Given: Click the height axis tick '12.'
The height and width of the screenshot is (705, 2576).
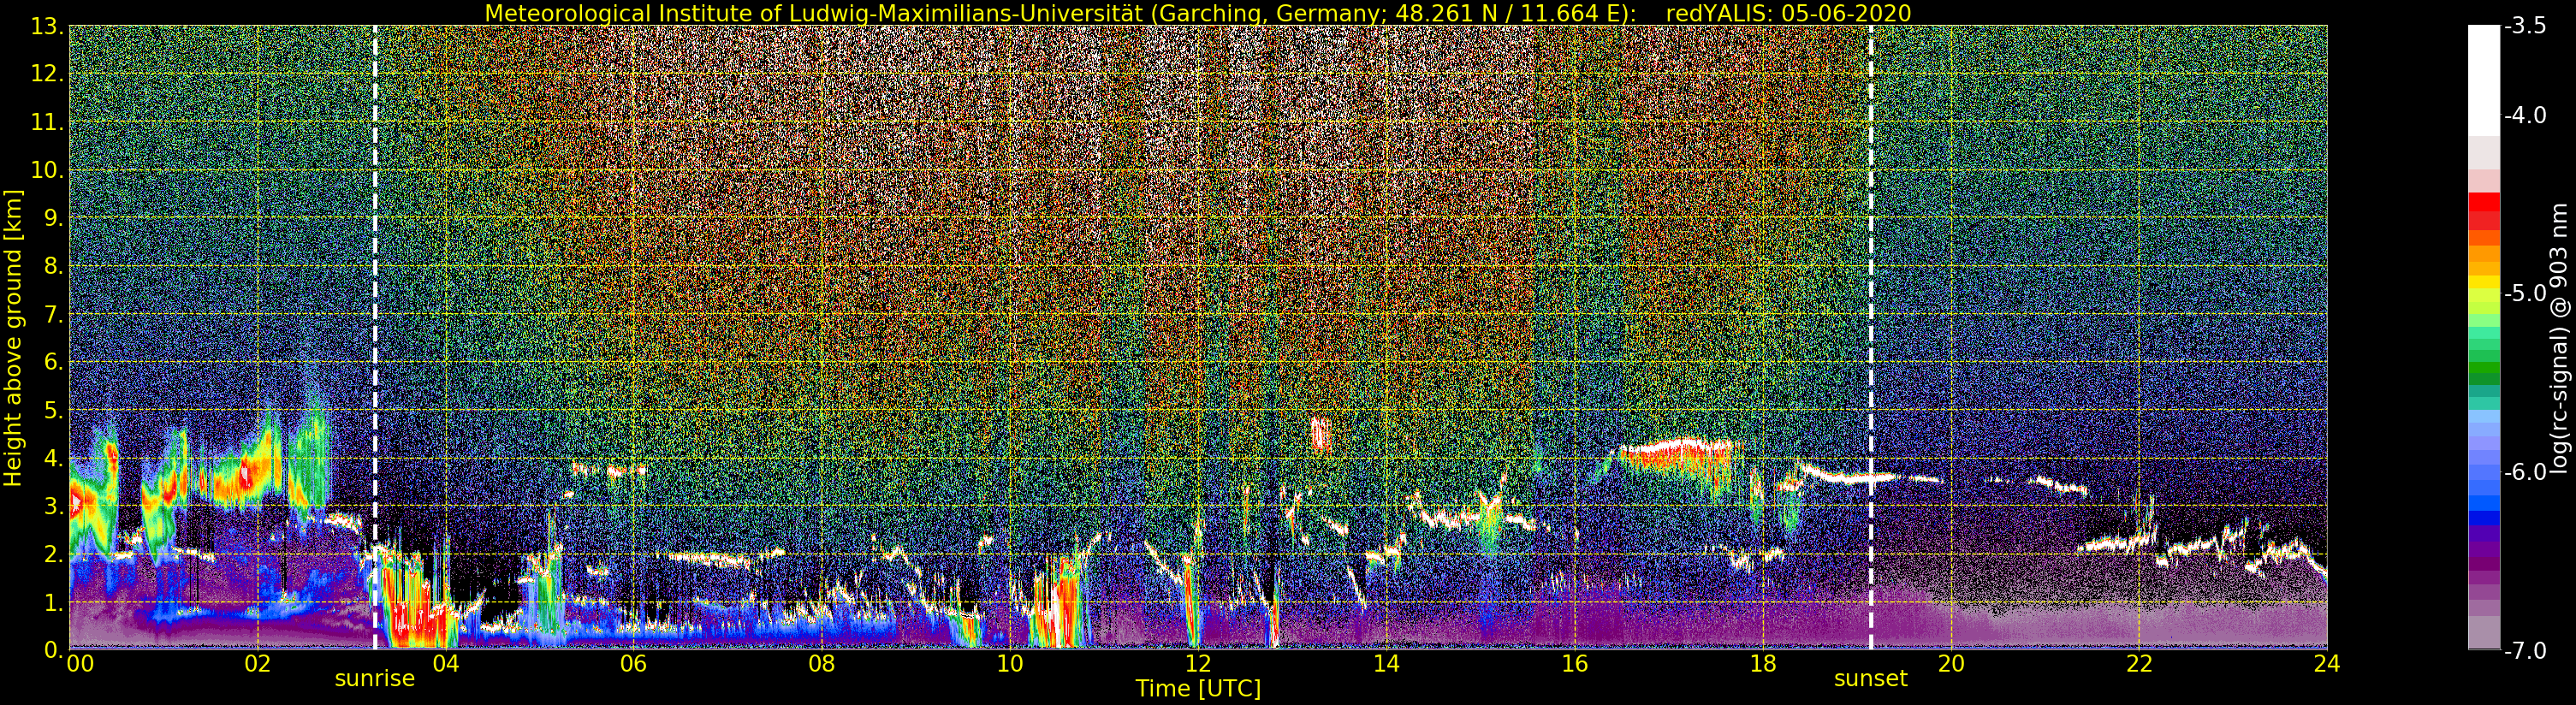Looking at the screenshot, I should [x=48, y=74].
